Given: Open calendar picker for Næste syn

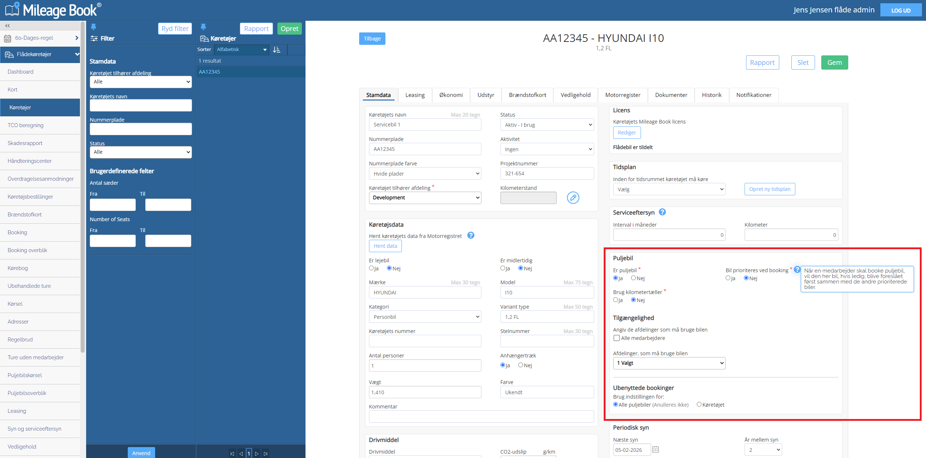Looking at the screenshot, I should [x=656, y=449].
